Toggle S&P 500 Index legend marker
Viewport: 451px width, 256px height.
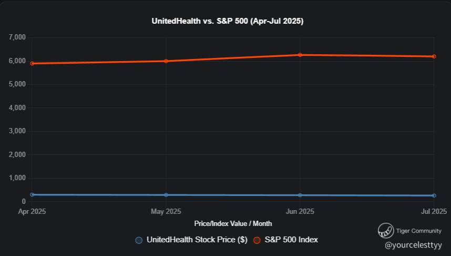[257, 240]
